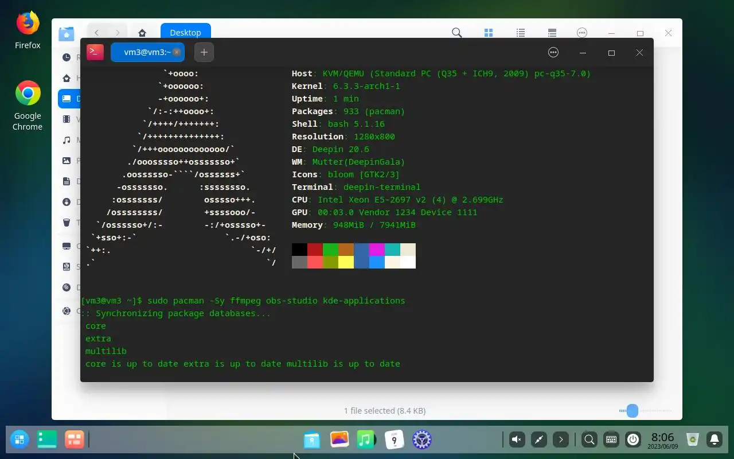This screenshot has height=459, width=734.
Task: Open the file manager from the dock
Action: (312, 439)
